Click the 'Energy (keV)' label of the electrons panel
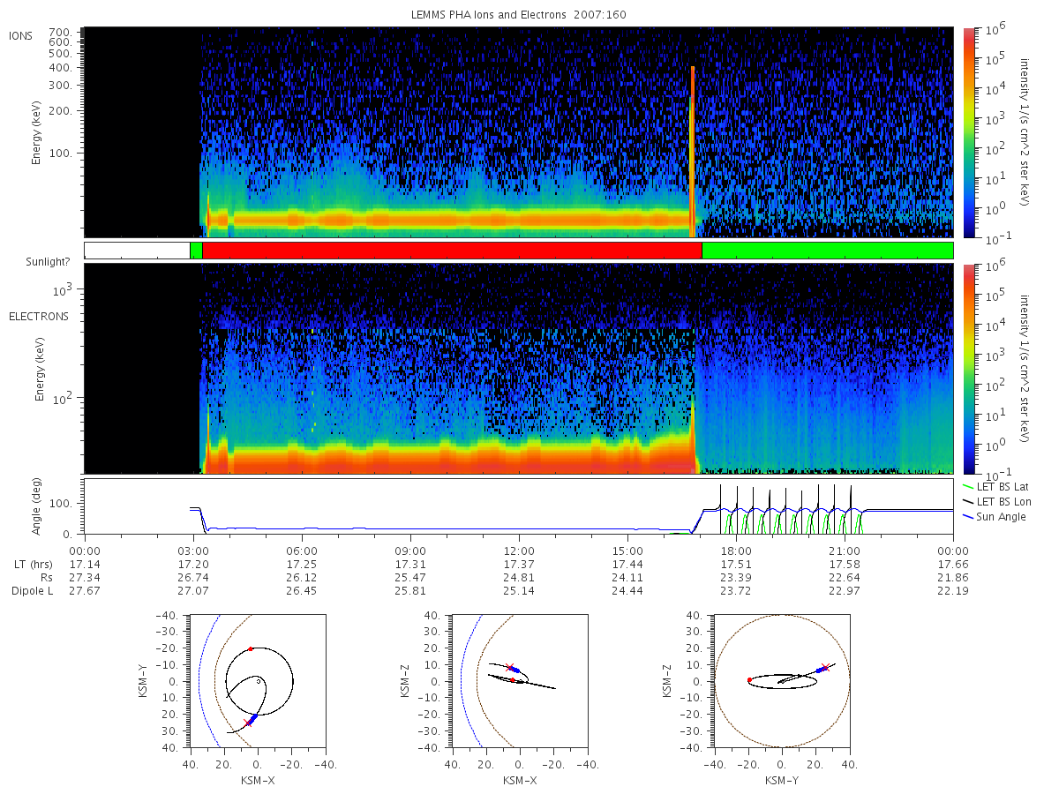1059x794 pixels. point(40,369)
